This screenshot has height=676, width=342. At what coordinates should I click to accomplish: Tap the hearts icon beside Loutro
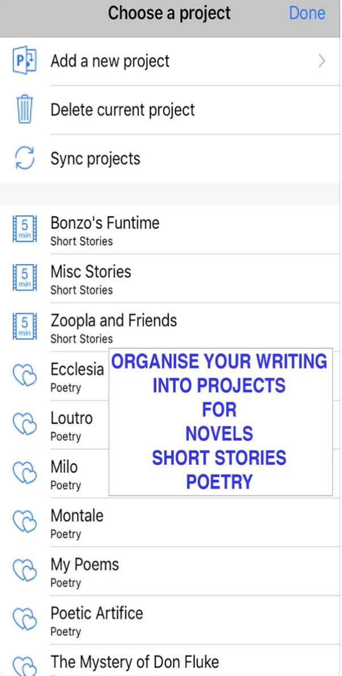coord(24,425)
